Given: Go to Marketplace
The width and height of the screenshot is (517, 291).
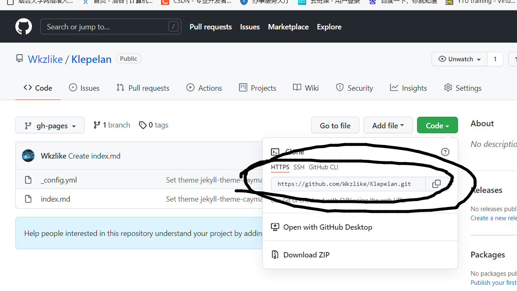Looking at the screenshot, I should (x=288, y=27).
